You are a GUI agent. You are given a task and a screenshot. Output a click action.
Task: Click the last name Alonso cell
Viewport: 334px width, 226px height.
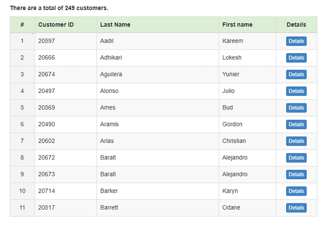point(109,91)
